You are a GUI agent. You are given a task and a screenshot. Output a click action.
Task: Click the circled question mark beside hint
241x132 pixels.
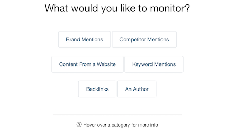[79, 124]
